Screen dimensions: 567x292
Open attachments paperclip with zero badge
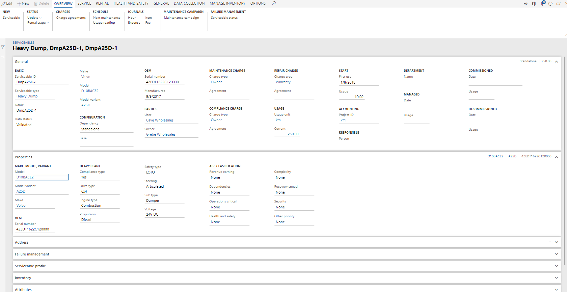point(543,3)
